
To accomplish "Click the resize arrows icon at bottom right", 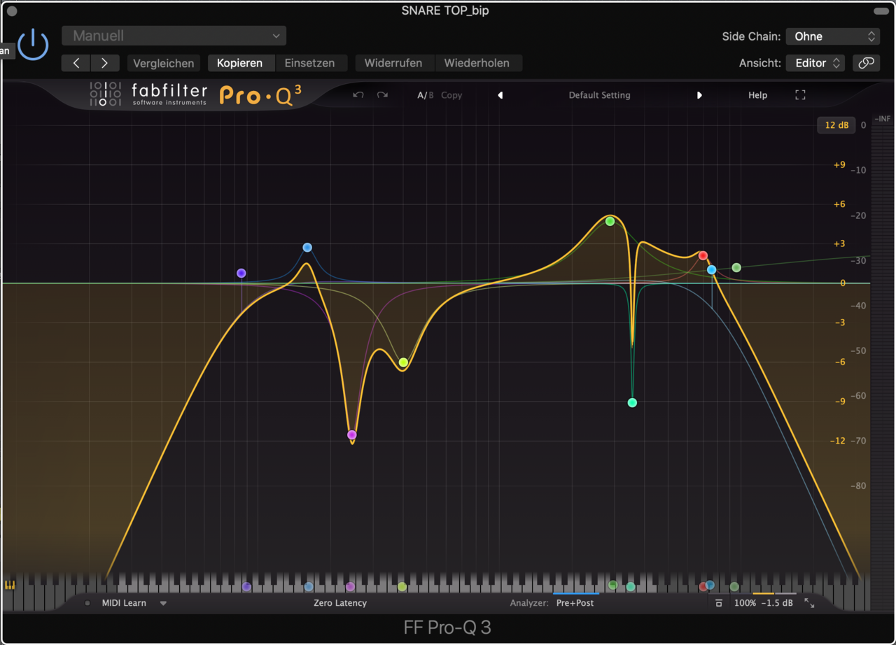I will point(809,603).
